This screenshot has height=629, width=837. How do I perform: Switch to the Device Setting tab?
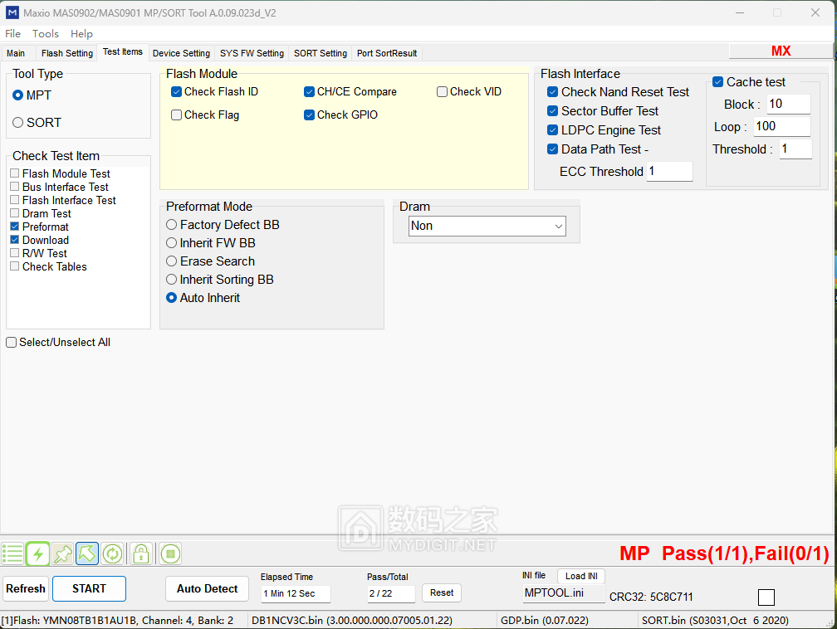tap(182, 53)
